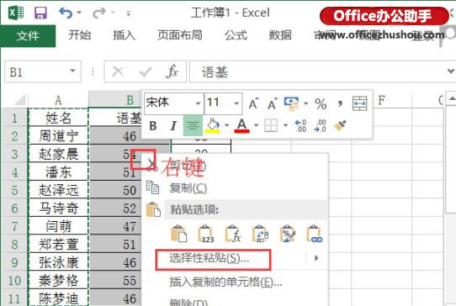
Task: Click the Save icon in quick access toolbar
Action: (40, 13)
